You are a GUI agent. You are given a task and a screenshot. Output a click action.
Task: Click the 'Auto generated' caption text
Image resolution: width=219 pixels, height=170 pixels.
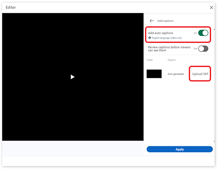click(x=176, y=74)
